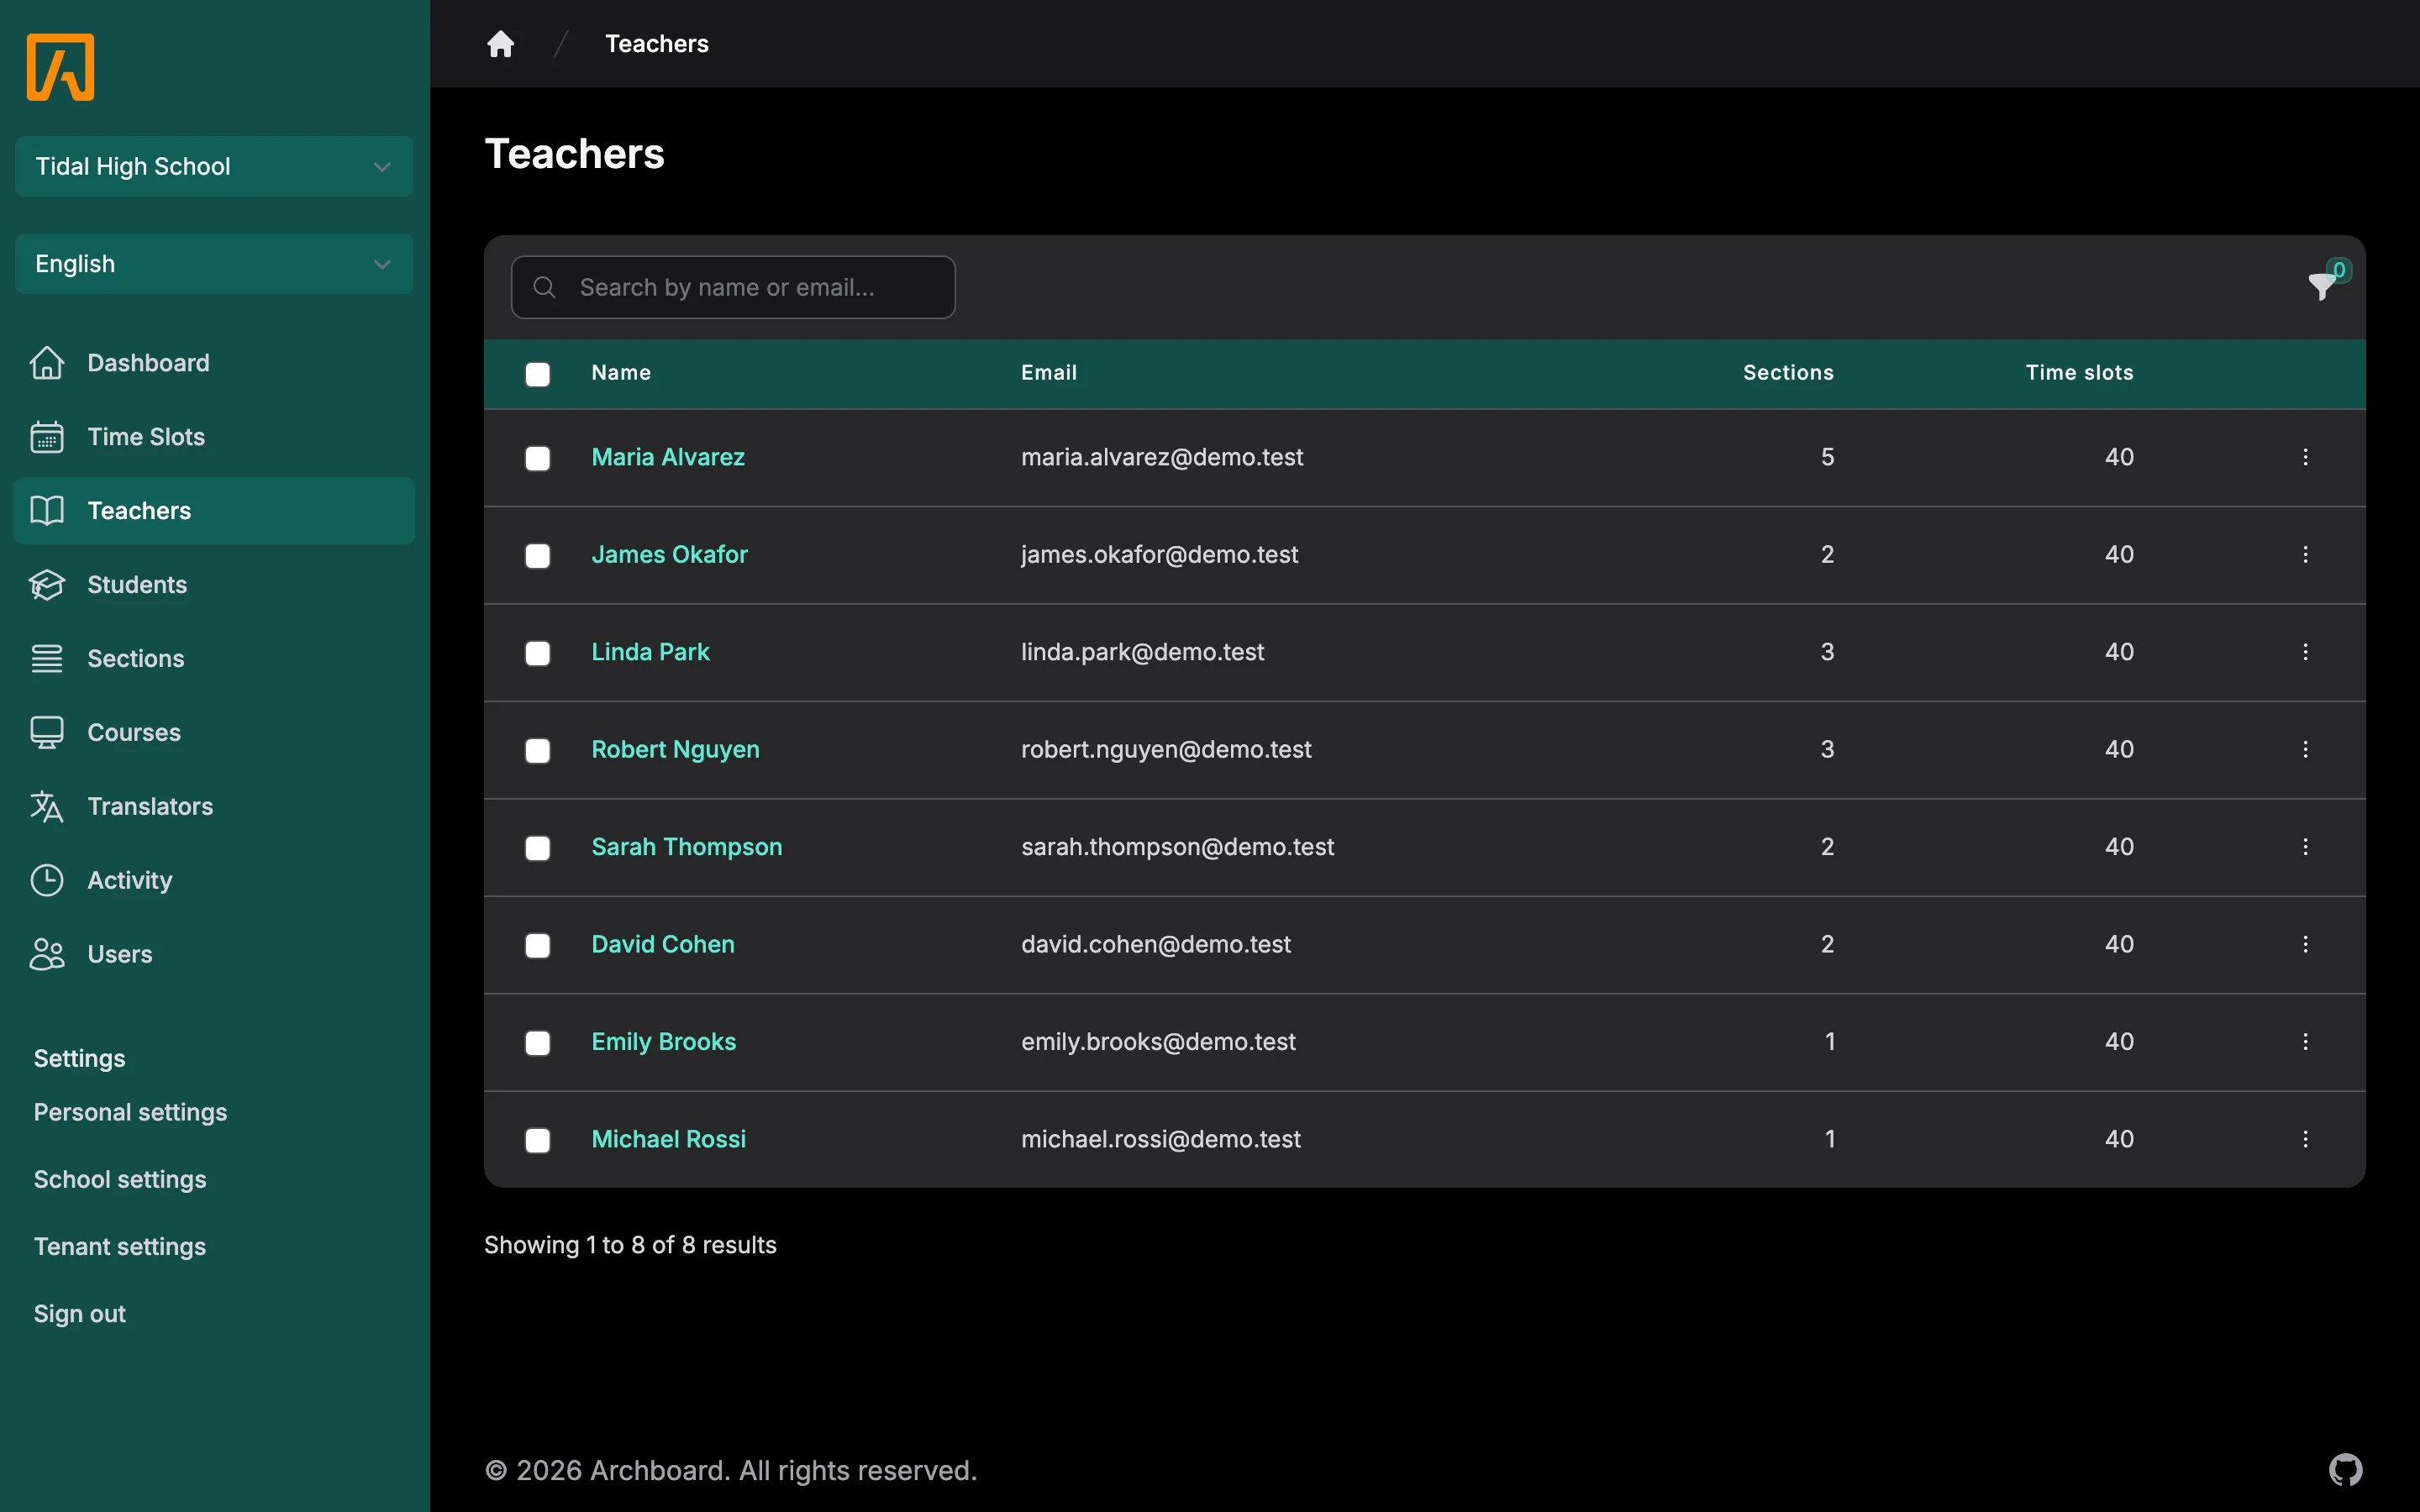Click the Teachers book icon

pyautogui.click(x=47, y=511)
